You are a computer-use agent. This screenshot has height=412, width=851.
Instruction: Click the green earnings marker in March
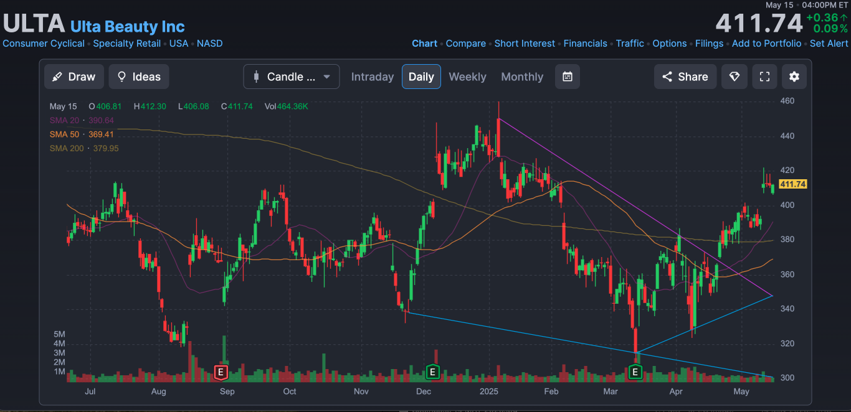coord(635,373)
